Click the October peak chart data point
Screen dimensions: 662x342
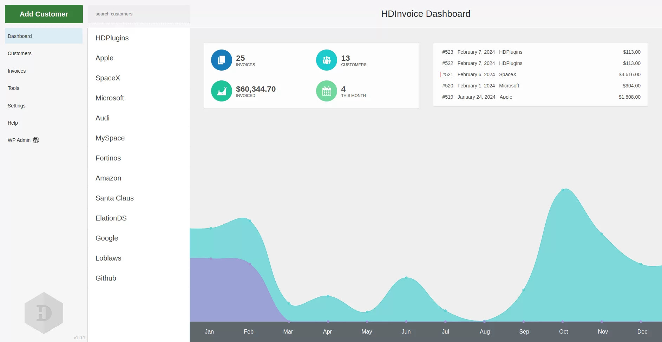click(x=563, y=190)
